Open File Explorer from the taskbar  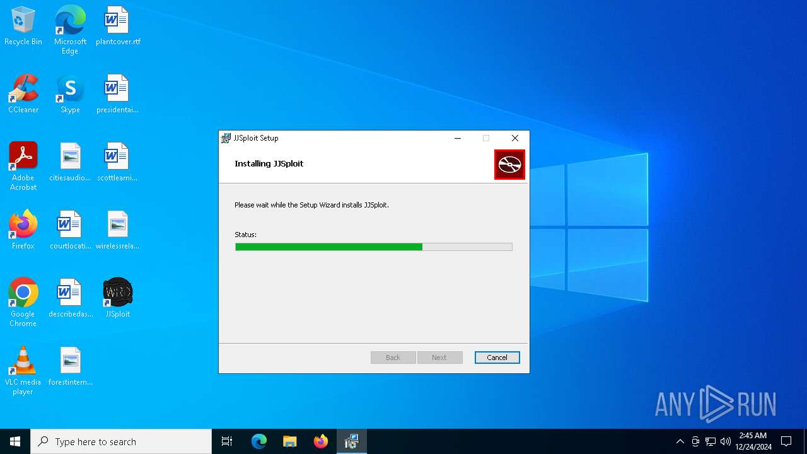click(289, 441)
